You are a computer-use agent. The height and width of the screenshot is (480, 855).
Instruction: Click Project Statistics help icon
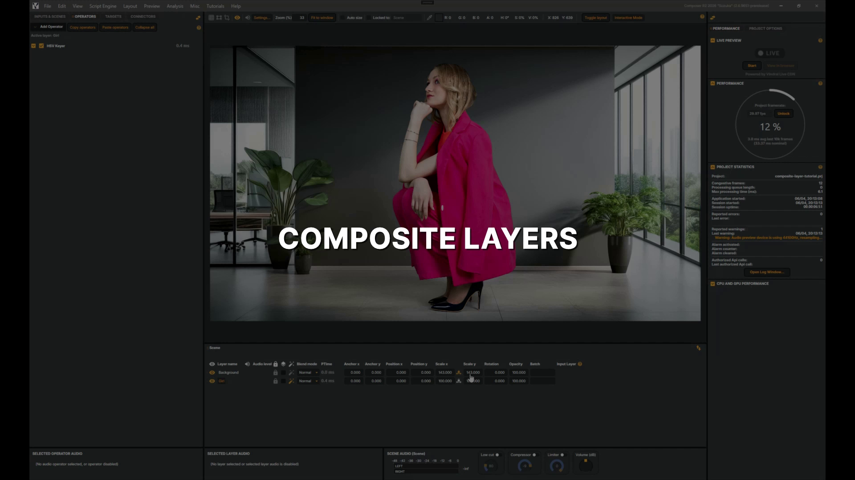pos(820,167)
